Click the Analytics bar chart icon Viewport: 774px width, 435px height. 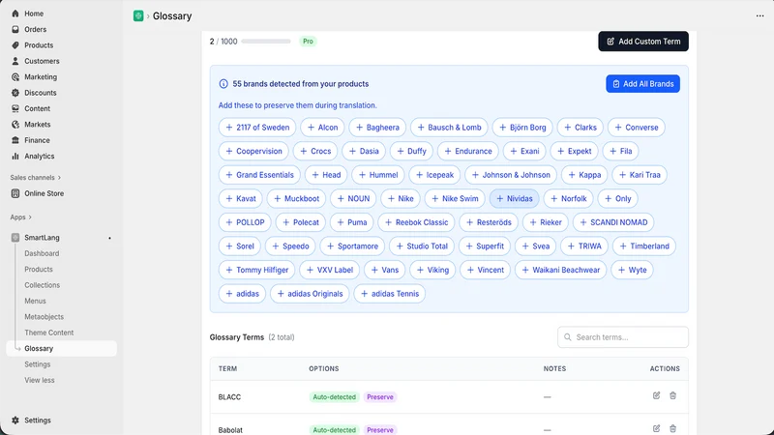pos(15,156)
